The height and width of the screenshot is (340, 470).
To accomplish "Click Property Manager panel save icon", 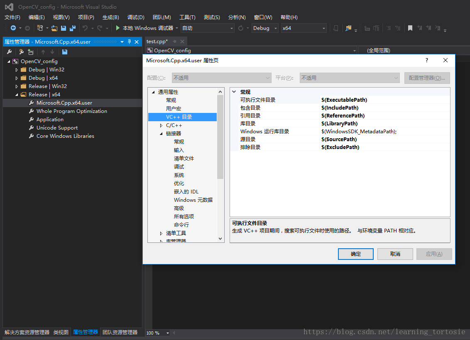I will (x=65, y=52).
